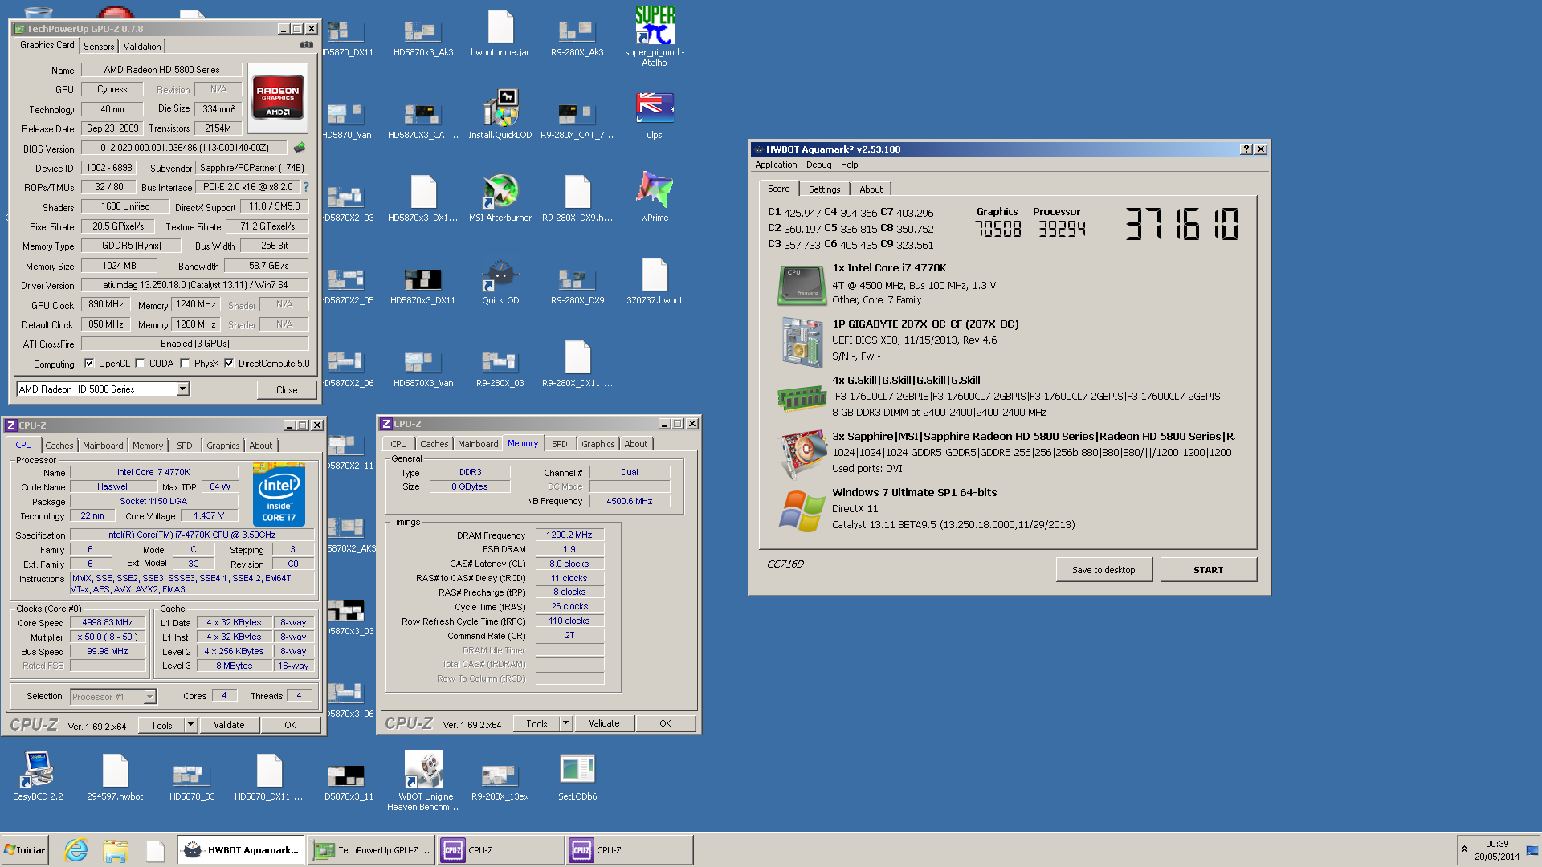
Task: Click HWBOT Aquamark help question button
Action: pyautogui.click(x=1246, y=149)
